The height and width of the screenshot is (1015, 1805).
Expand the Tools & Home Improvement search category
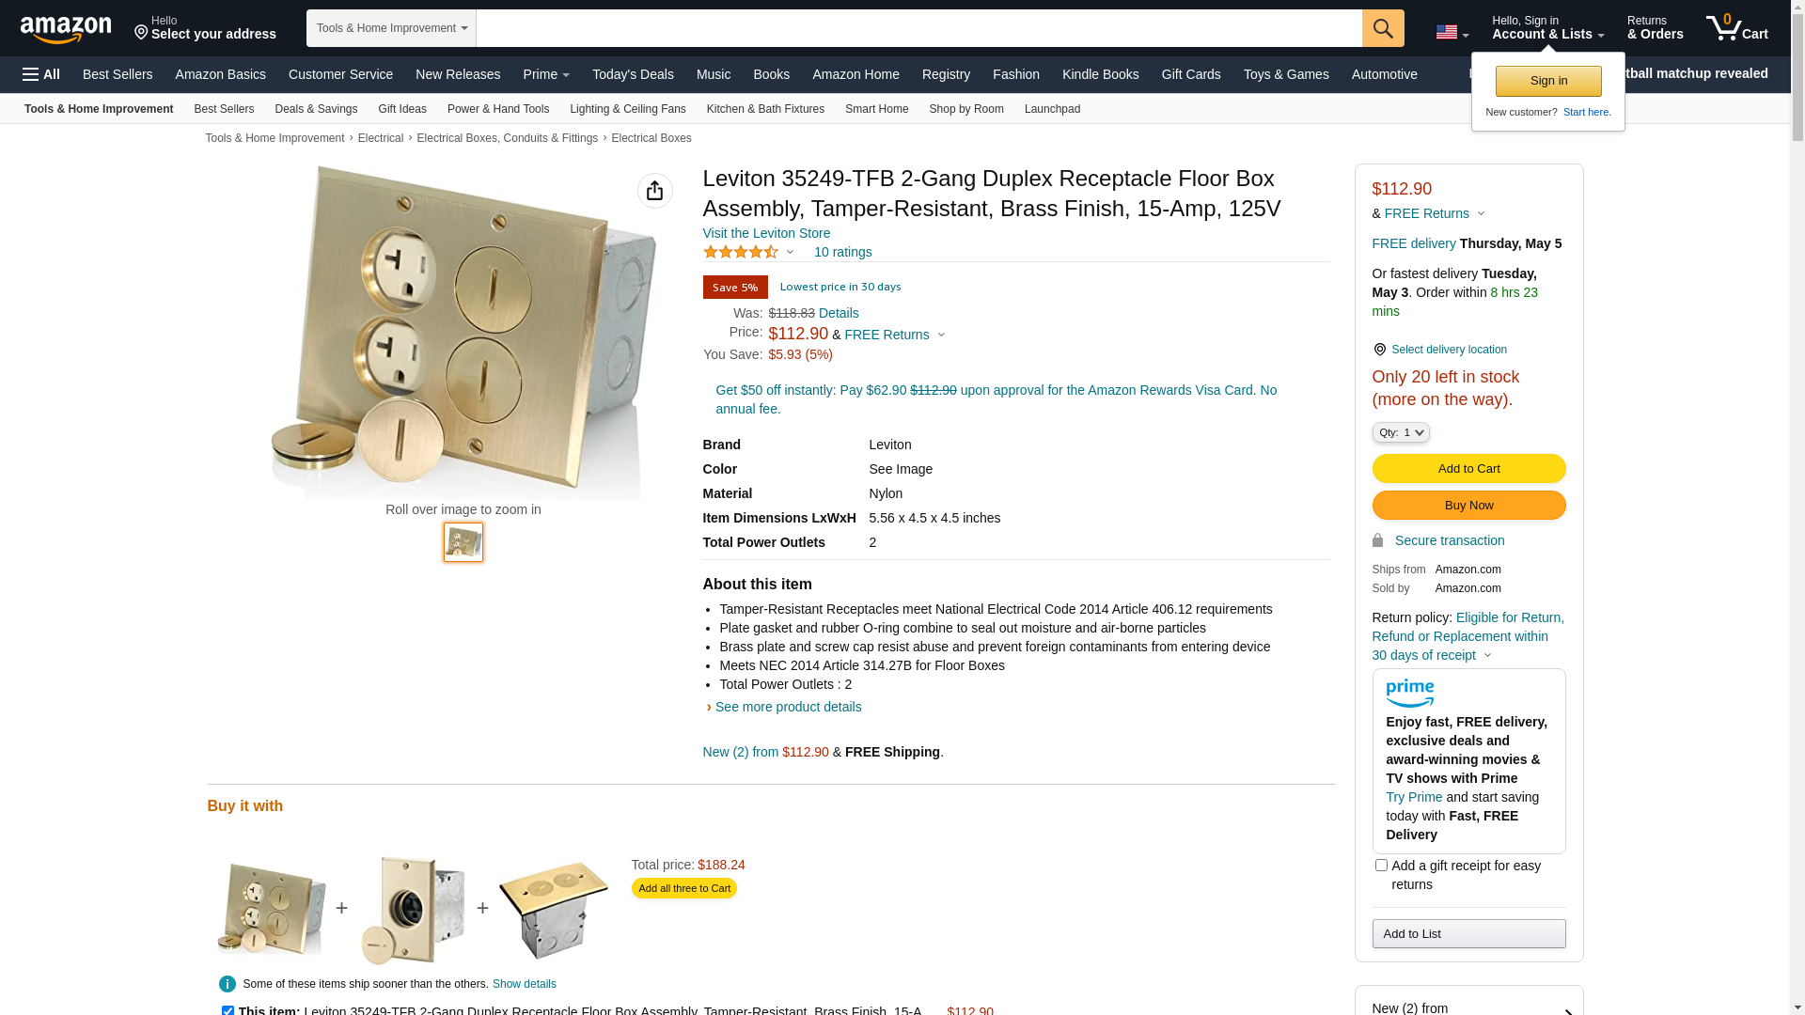[x=391, y=28]
